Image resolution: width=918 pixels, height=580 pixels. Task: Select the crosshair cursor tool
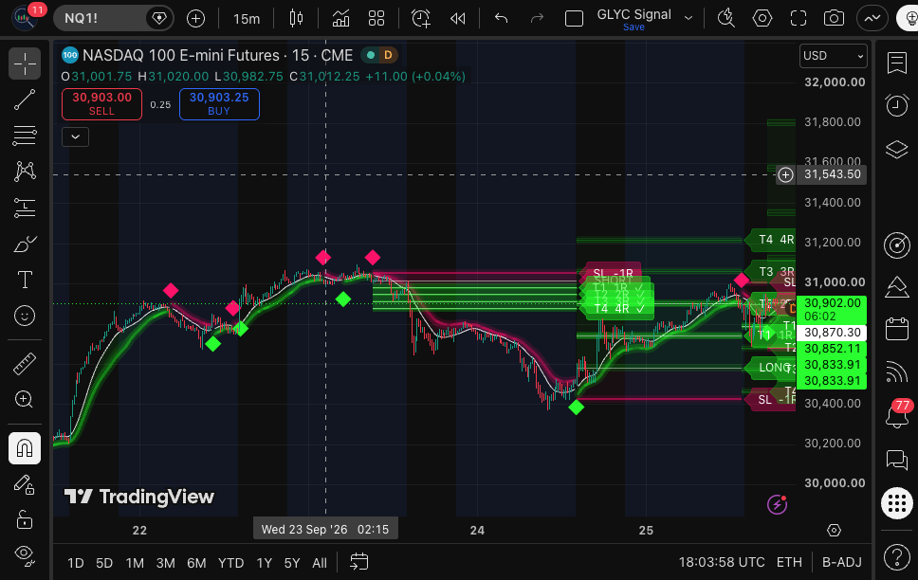tap(25, 63)
